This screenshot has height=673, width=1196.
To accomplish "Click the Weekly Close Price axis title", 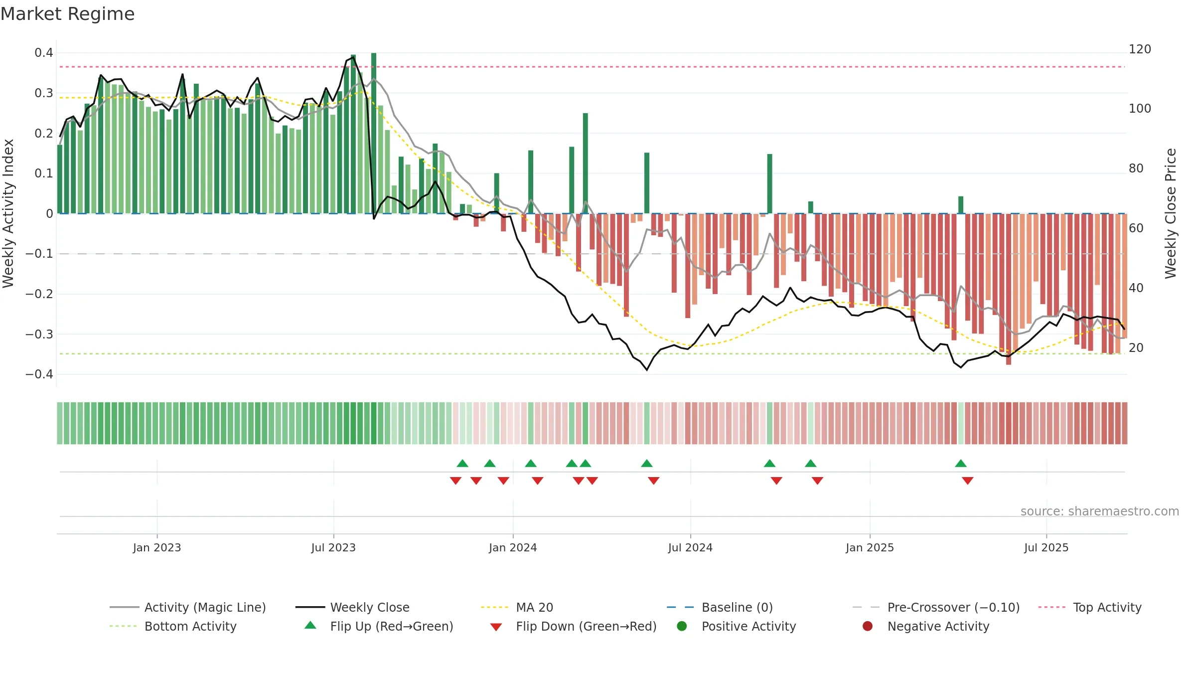I will pyautogui.click(x=1171, y=213).
